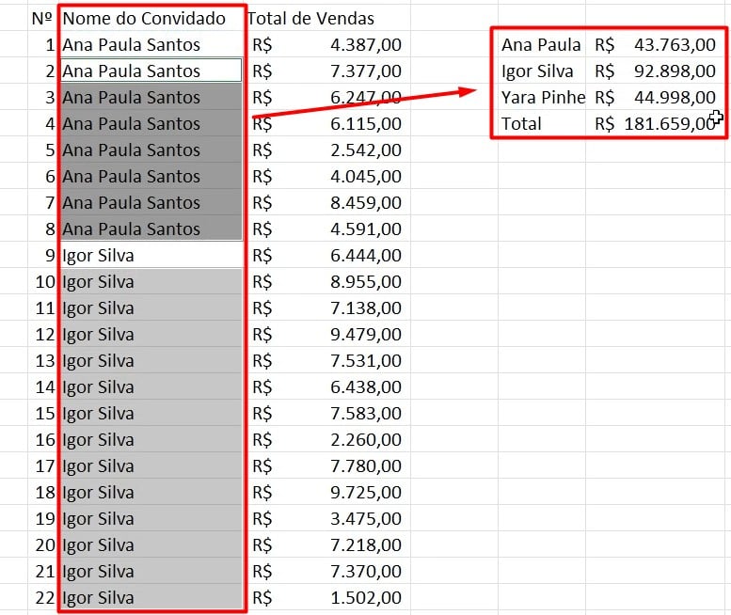
Task: Select the 'Yara Pinhe' summary cell
Action: click(542, 97)
